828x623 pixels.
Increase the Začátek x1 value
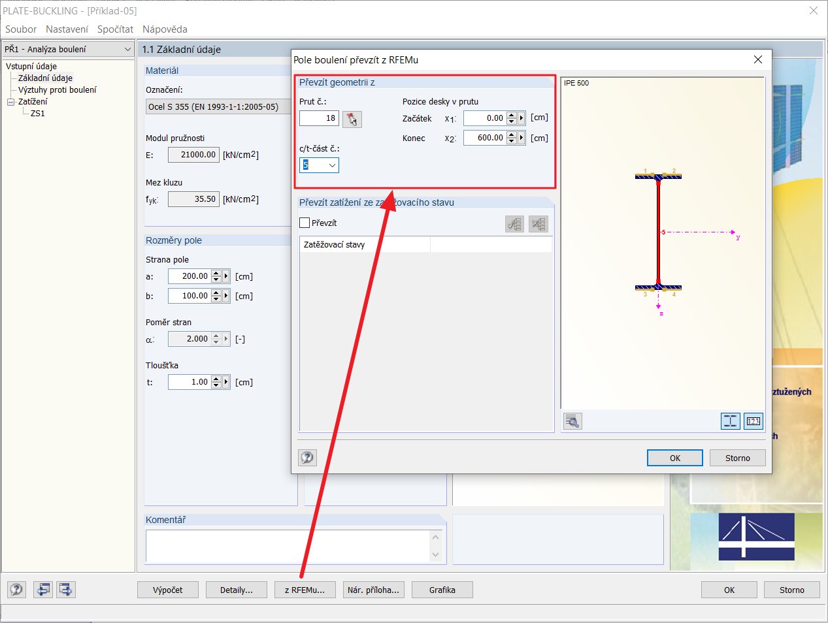[x=512, y=116]
